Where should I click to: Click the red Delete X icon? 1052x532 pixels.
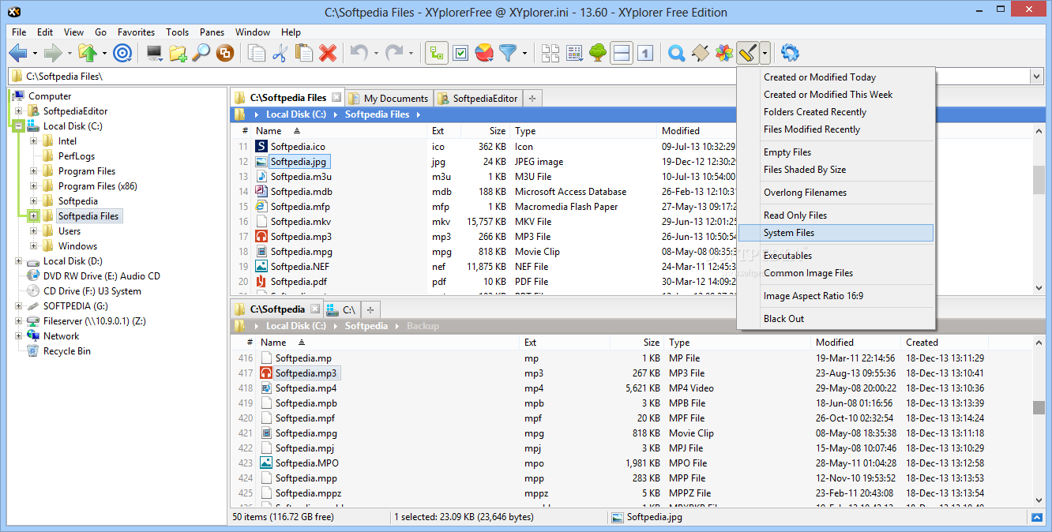(328, 53)
